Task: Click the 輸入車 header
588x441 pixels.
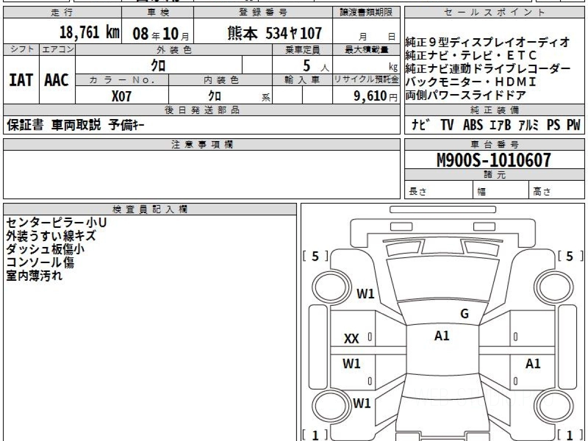Action: 302,80
